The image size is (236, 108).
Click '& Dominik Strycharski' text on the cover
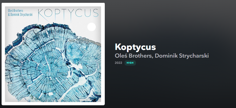[20, 15]
